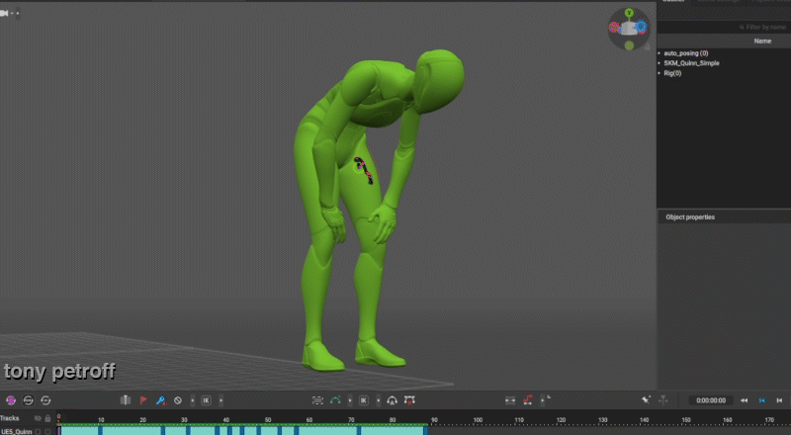Open the Object properties panel header
Screen dimensions: 791x435
(690, 217)
